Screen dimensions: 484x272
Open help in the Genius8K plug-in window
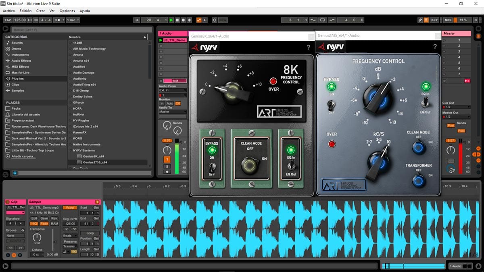coord(309,48)
